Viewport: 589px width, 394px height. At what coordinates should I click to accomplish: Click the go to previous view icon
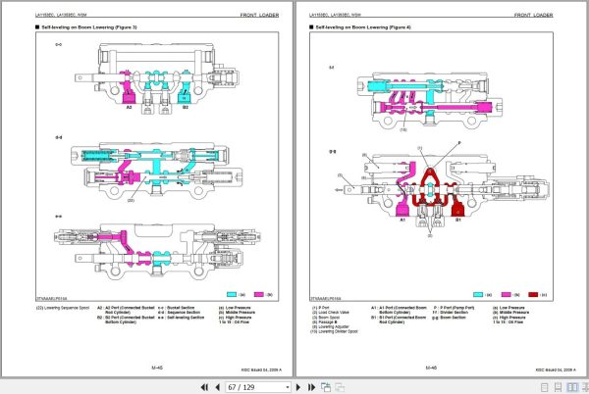pyautogui.click(x=326, y=387)
